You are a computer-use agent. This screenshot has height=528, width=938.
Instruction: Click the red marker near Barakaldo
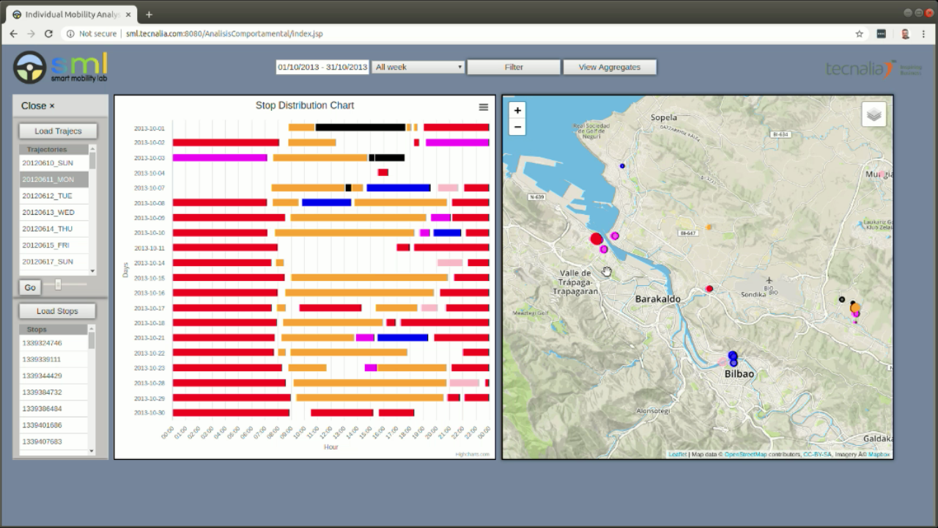tap(709, 289)
